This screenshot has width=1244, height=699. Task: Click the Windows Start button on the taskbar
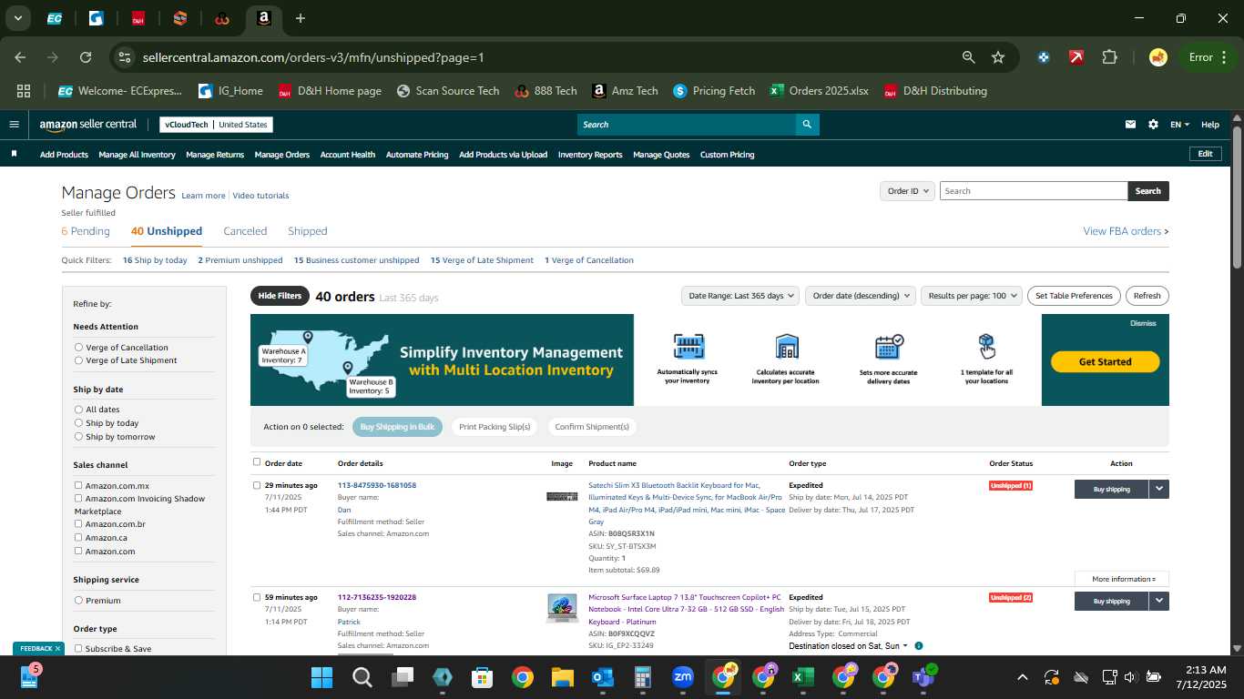click(321, 677)
